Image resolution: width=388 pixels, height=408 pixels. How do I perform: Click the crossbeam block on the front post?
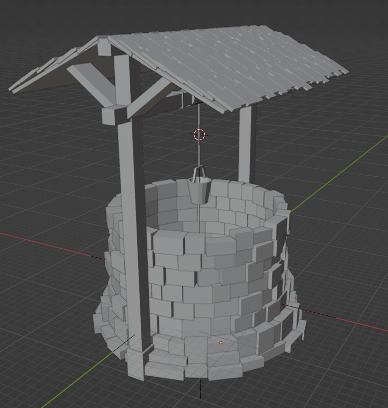click(114, 114)
